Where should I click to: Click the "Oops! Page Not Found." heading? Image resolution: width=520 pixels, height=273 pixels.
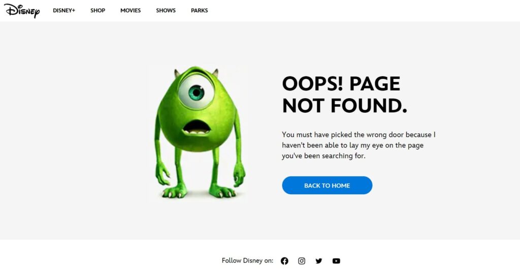coord(344,95)
